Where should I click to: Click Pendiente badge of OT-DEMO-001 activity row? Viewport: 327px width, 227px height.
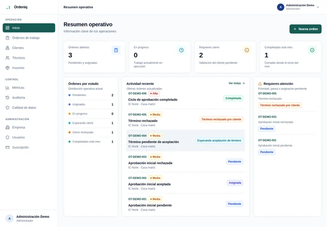tap(235, 204)
